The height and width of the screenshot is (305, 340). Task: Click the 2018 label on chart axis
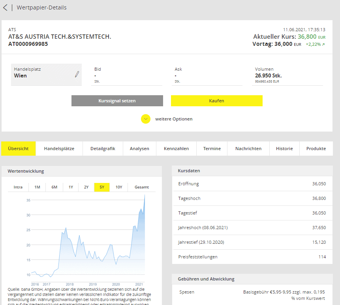pyautogui.click(x=70, y=284)
